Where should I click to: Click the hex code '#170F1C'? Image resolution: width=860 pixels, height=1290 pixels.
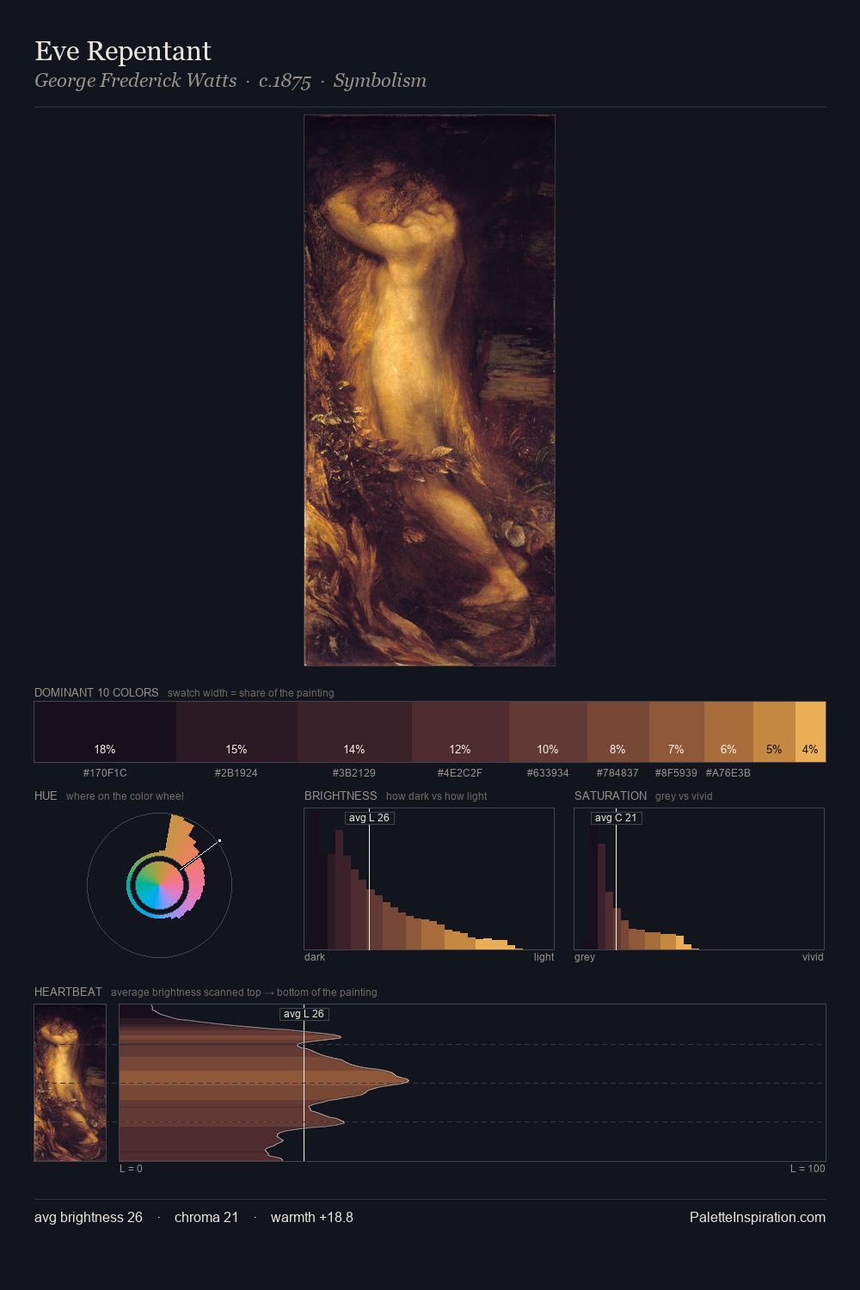point(105,773)
